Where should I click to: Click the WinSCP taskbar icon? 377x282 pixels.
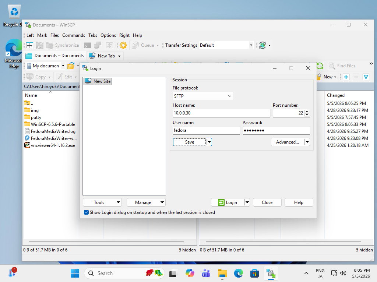point(271,273)
